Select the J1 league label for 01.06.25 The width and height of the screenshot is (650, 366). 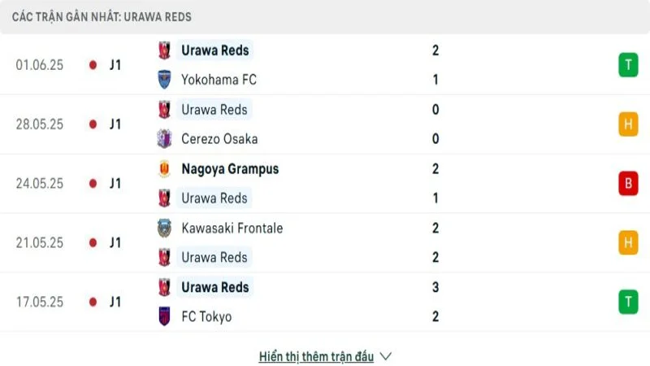point(115,65)
